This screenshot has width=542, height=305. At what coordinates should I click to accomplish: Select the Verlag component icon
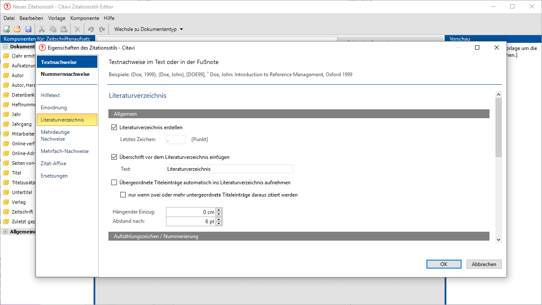[6, 202]
